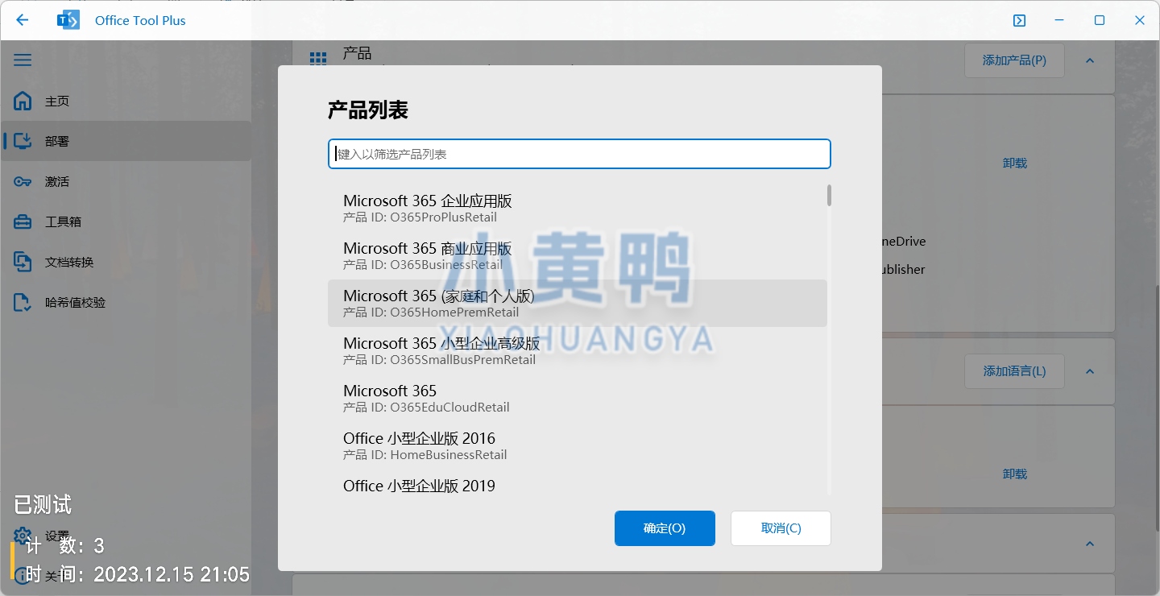This screenshot has width=1160, height=596.
Task: Select Office 小型企业版 2016
Action: tap(577, 445)
